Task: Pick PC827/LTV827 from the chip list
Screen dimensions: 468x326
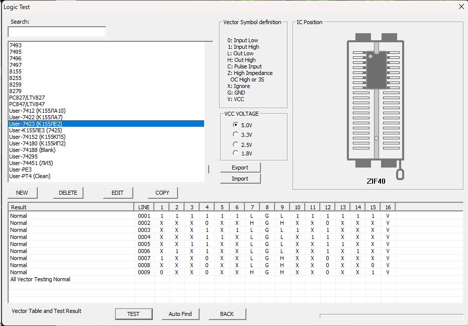Action: coord(27,98)
